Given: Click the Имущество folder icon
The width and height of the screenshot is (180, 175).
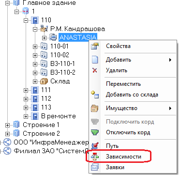Looking at the screenshot, I should 95,108.
